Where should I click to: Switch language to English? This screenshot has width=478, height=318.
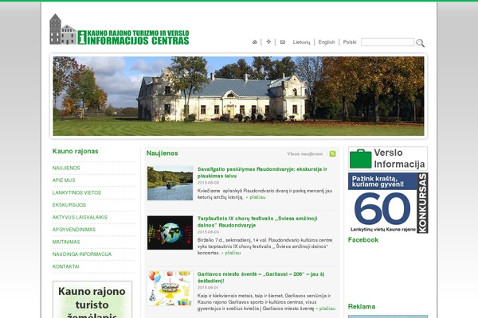327,42
